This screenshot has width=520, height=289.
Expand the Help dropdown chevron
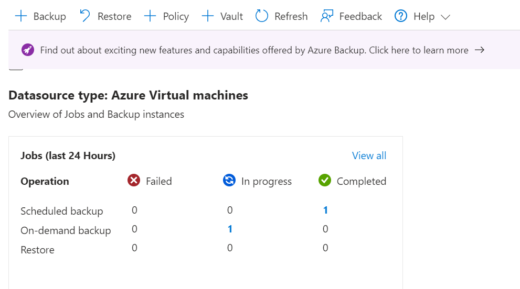pos(445,17)
